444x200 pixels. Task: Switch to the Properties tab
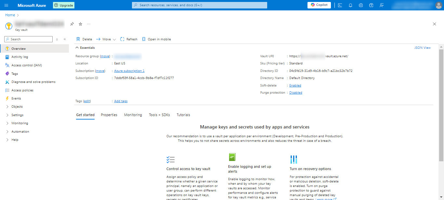pyautogui.click(x=109, y=115)
